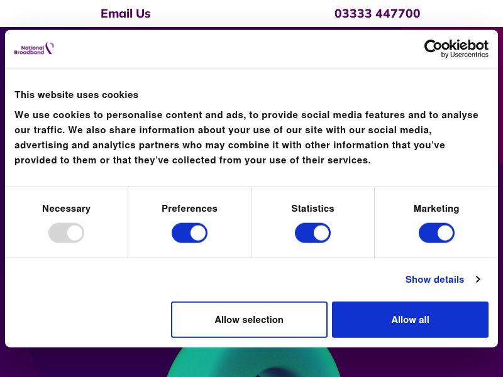503x377 pixels.
Task: Open the Cookiebot by Usercentrics logo
Action: pos(456,48)
